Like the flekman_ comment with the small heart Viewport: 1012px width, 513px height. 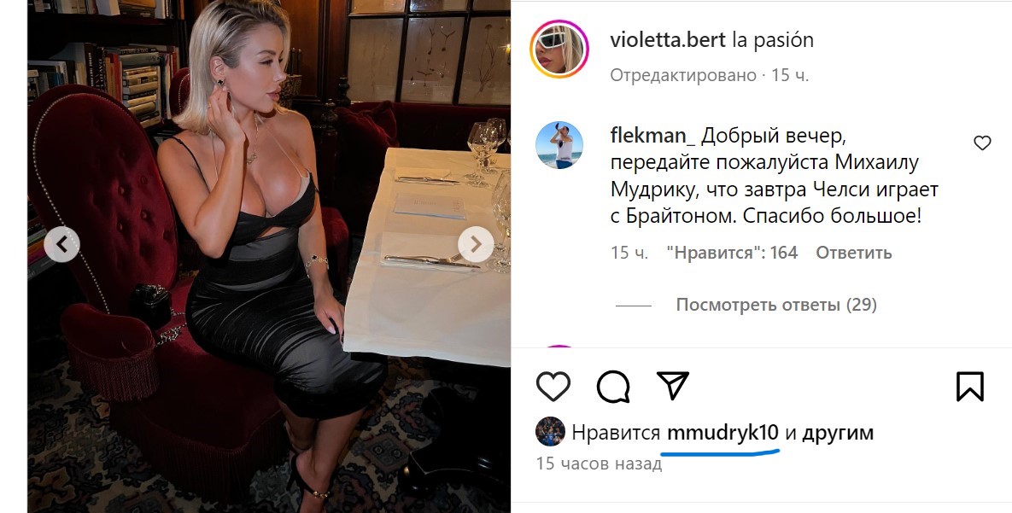[982, 143]
